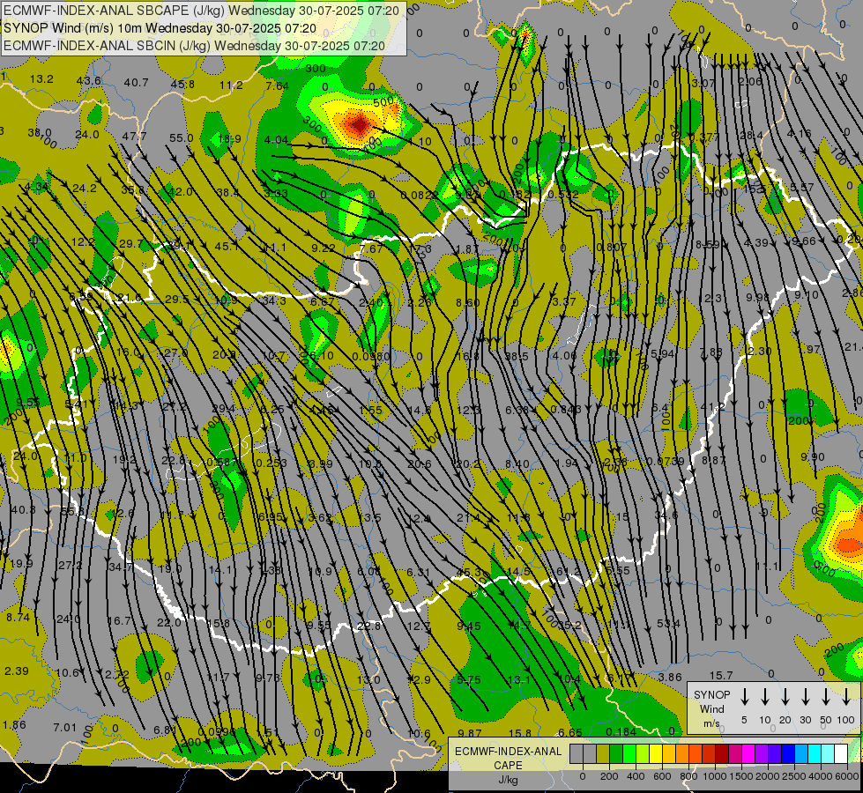Click the 6000 tick on CAPE scale
Viewport: 863px width, 793px height.
tap(847, 776)
